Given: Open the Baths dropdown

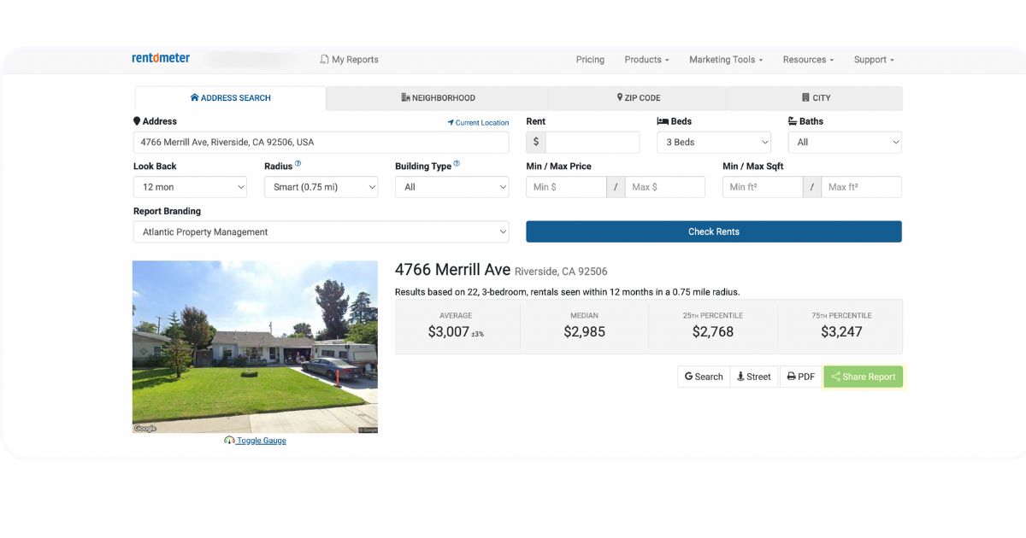Looking at the screenshot, I should [844, 143].
